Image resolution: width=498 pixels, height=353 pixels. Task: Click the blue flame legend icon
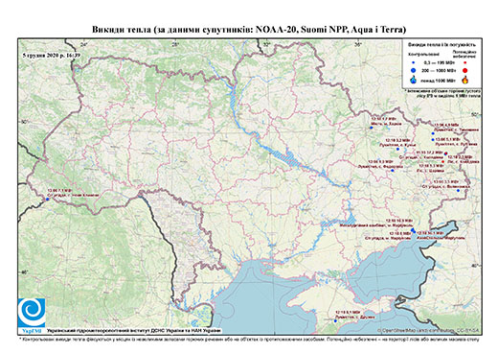click(414, 80)
